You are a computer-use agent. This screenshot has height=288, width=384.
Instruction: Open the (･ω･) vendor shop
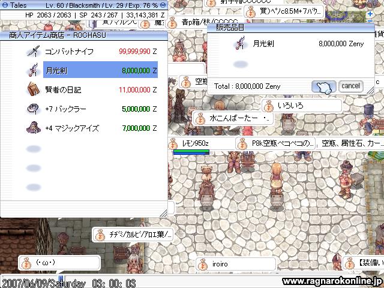coord(59,263)
